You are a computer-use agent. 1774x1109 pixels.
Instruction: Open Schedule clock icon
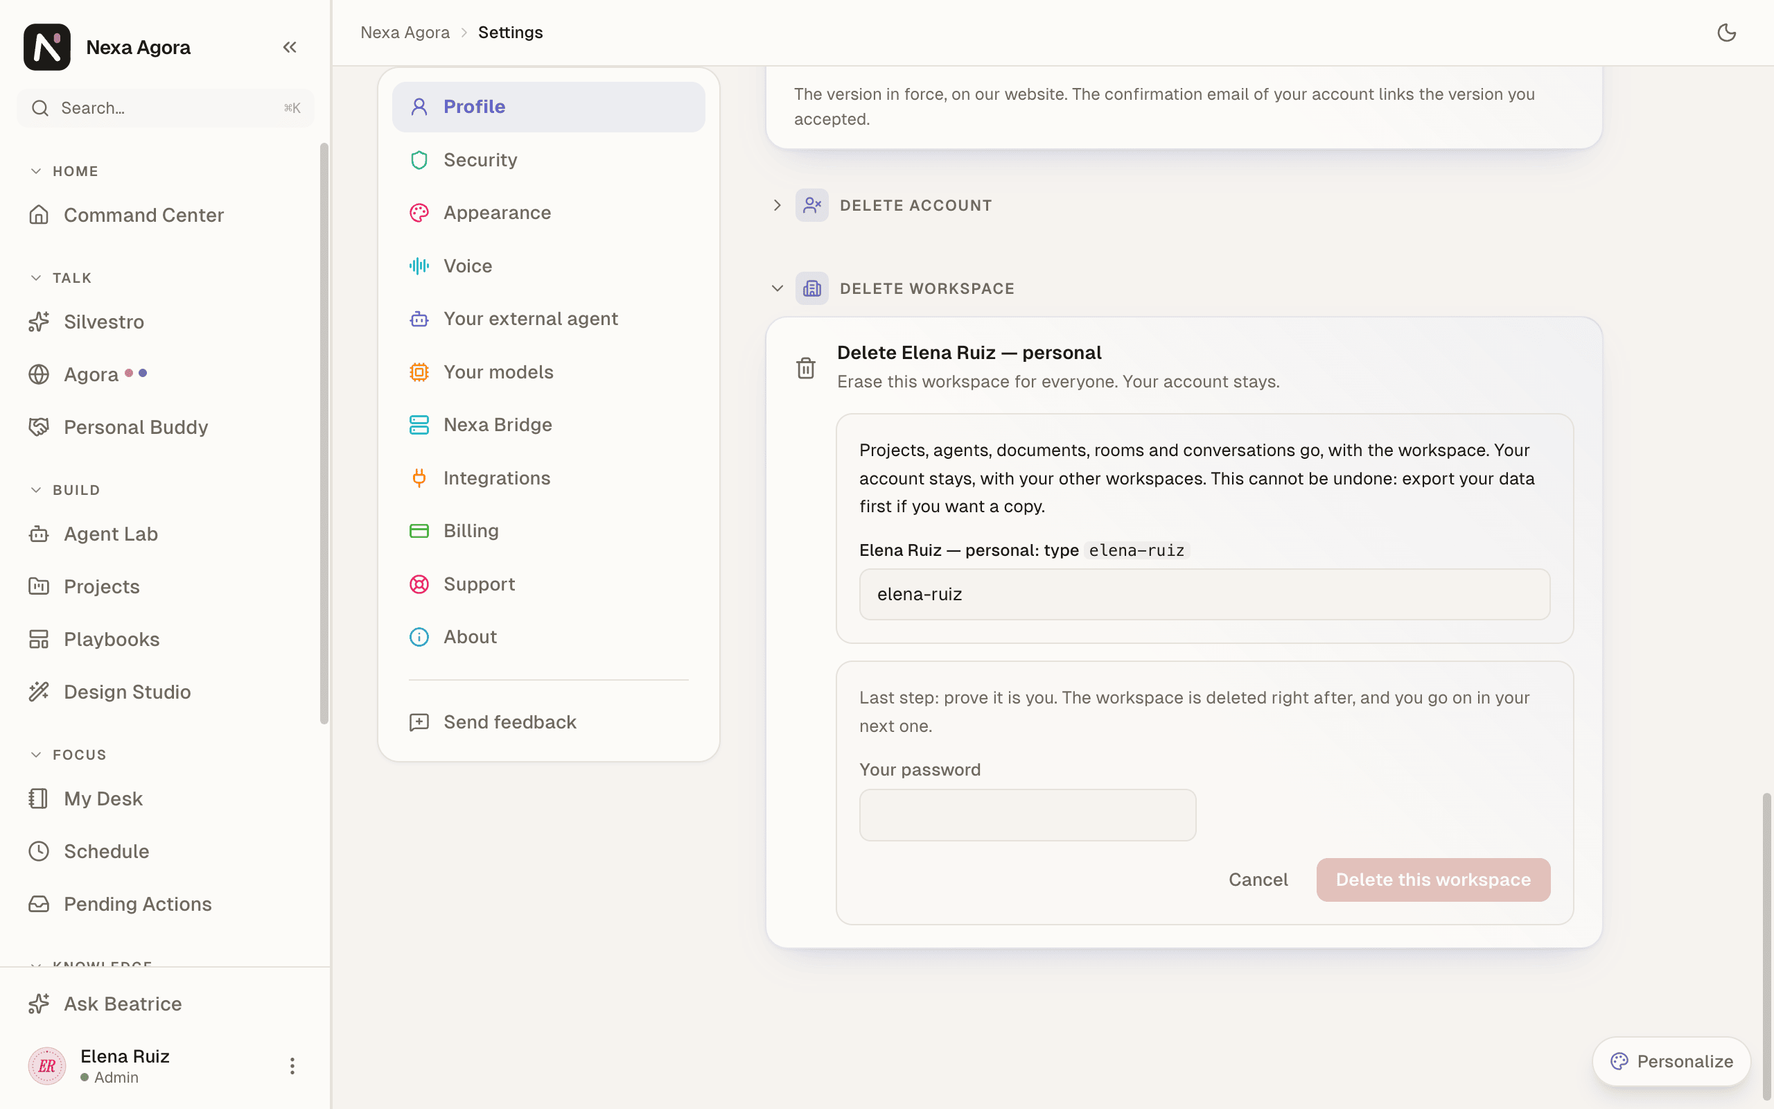pyautogui.click(x=39, y=852)
